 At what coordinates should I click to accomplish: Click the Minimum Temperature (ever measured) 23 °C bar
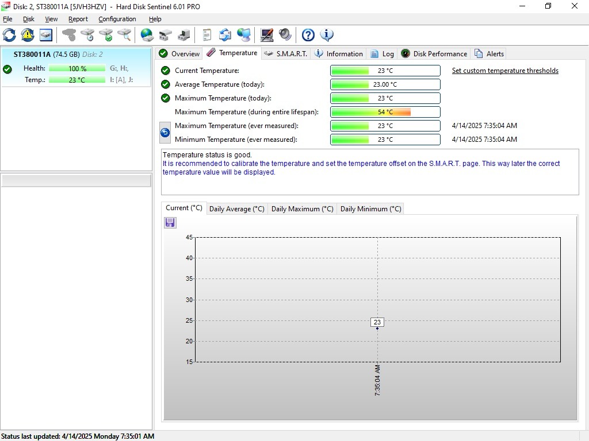tap(385, 140)
